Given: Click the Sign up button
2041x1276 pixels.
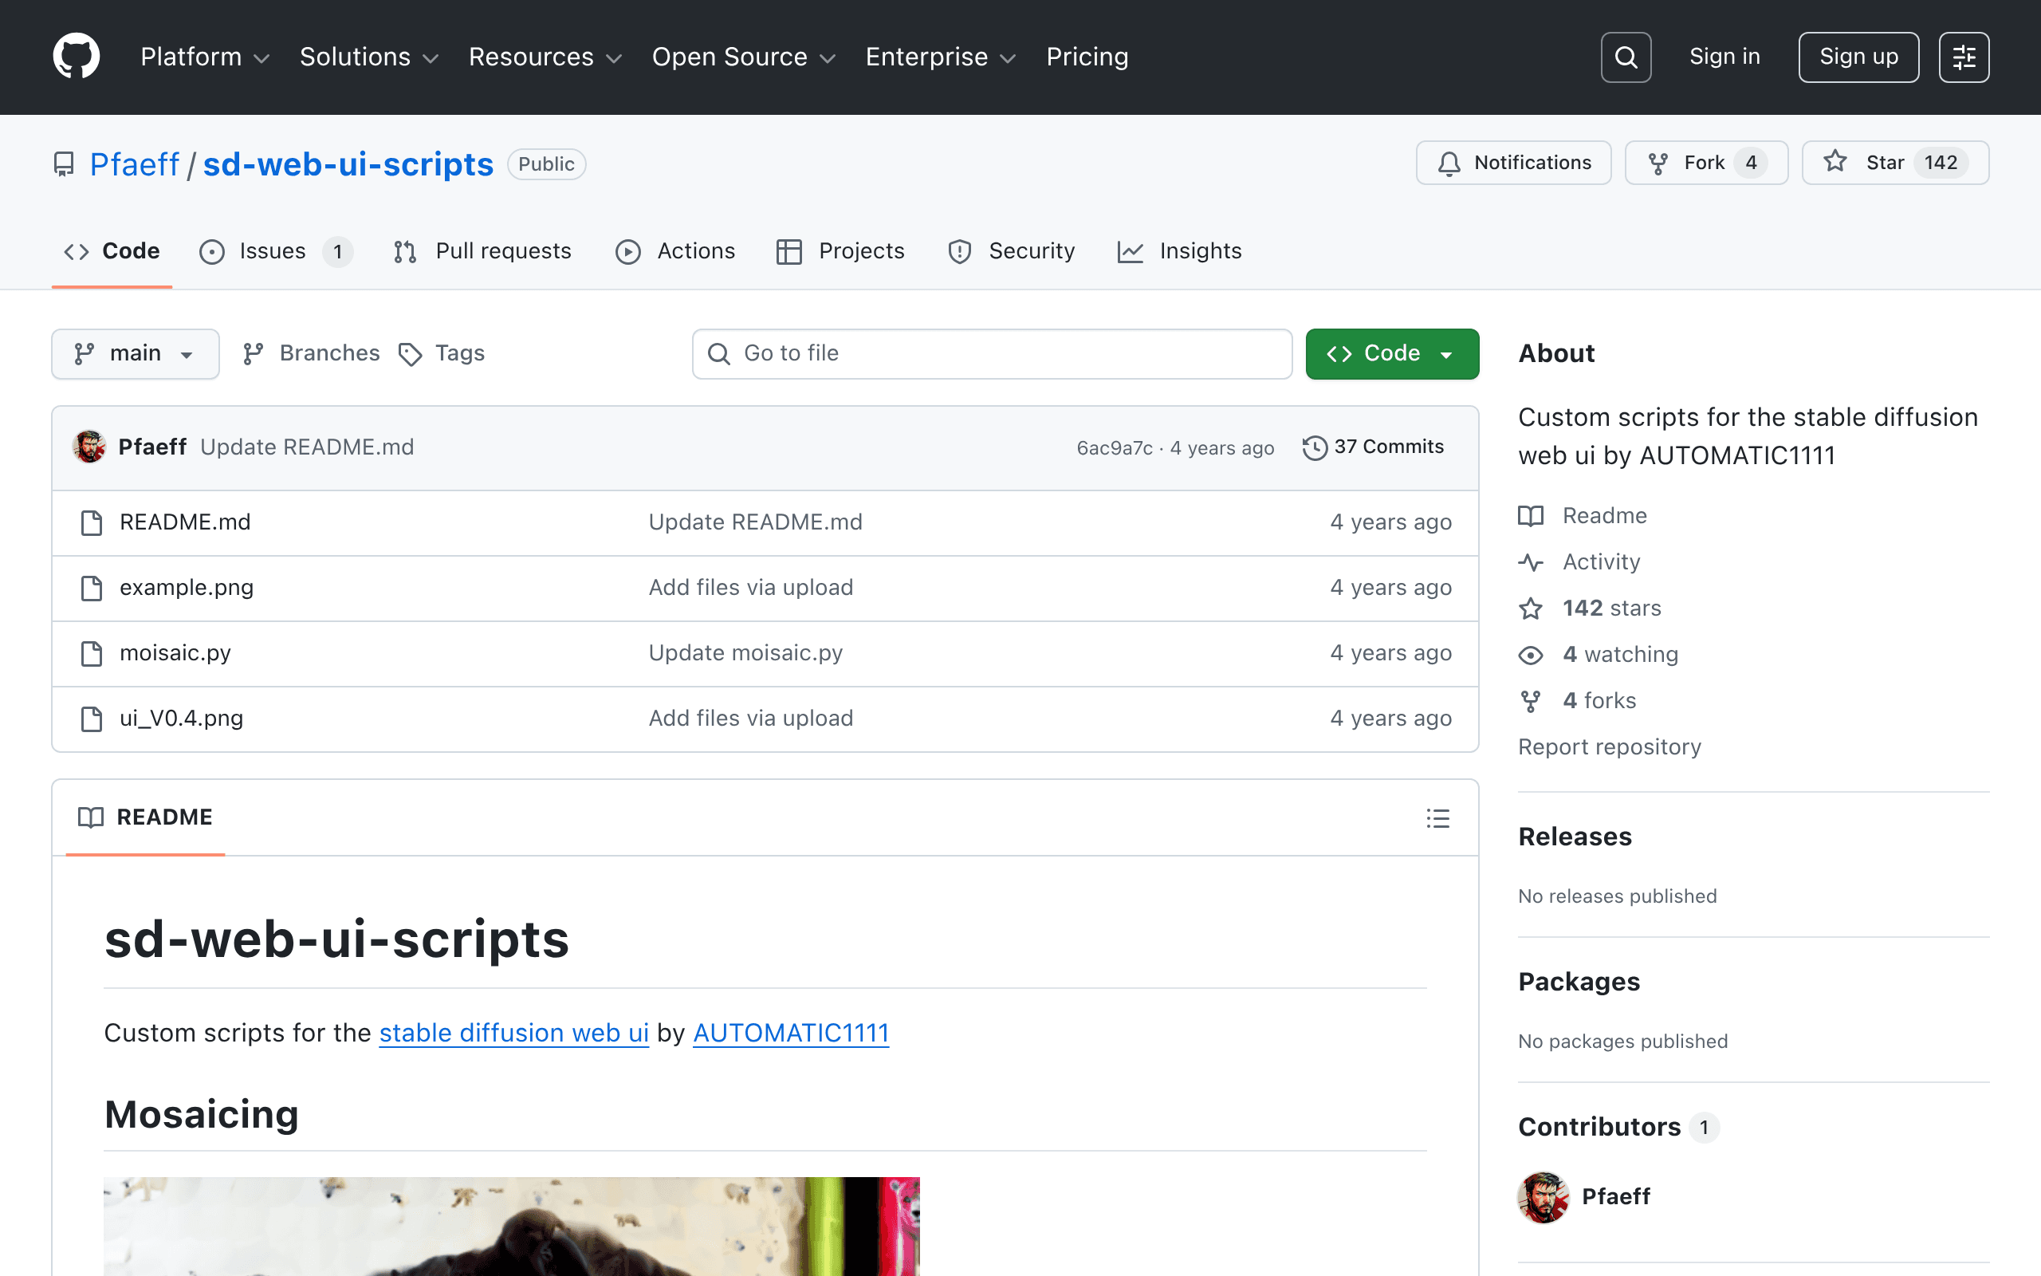Looking at the screenshot, I should tap(1858, 57).
